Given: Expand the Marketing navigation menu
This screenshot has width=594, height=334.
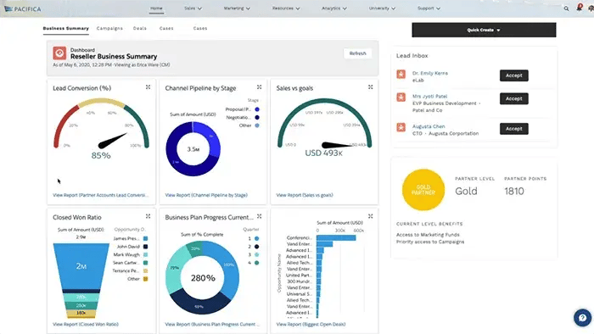Looking at the screenshot, I should [237, 8].
